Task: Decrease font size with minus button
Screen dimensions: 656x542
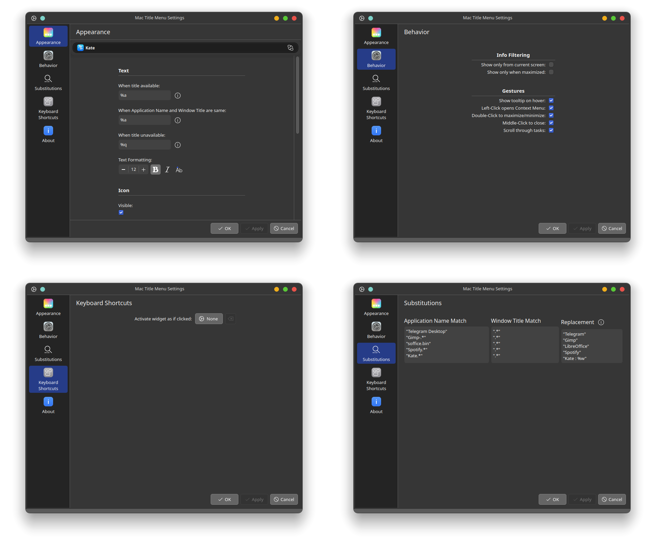Action: pyautogui.click(x=123, y=170)
